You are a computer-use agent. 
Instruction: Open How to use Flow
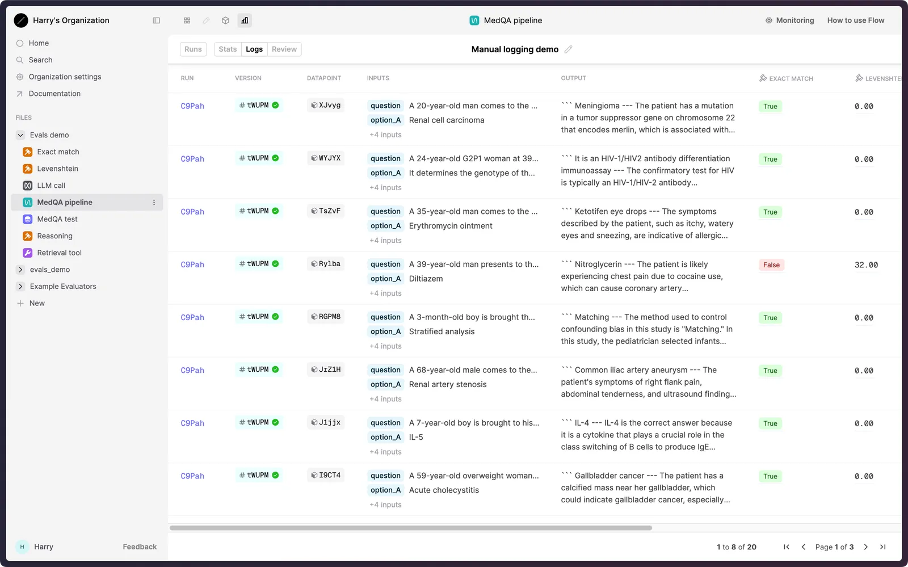click(x=856, y=20)
